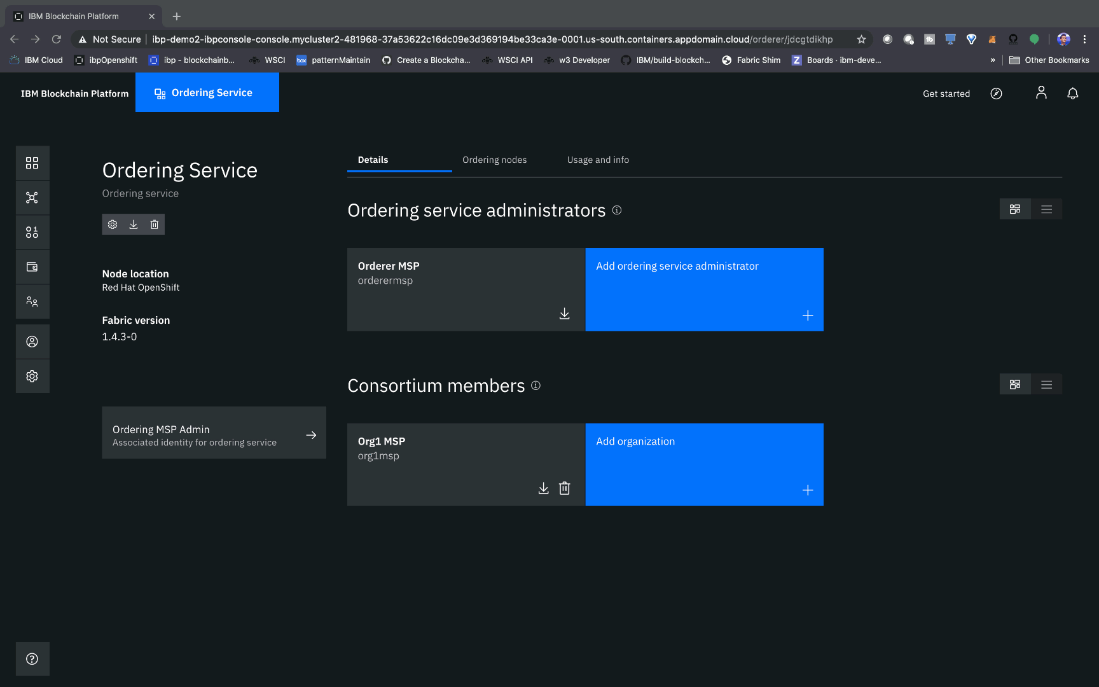Open the Nodes grid icon in sidebar
1099x687 pixels.
32,163
